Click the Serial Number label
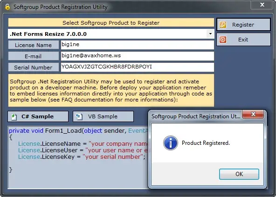 34,68
